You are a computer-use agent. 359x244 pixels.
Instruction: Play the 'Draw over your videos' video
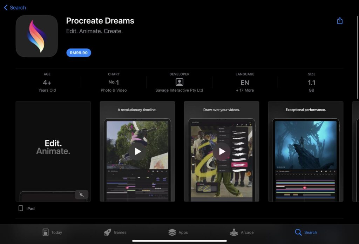point(222,151)
